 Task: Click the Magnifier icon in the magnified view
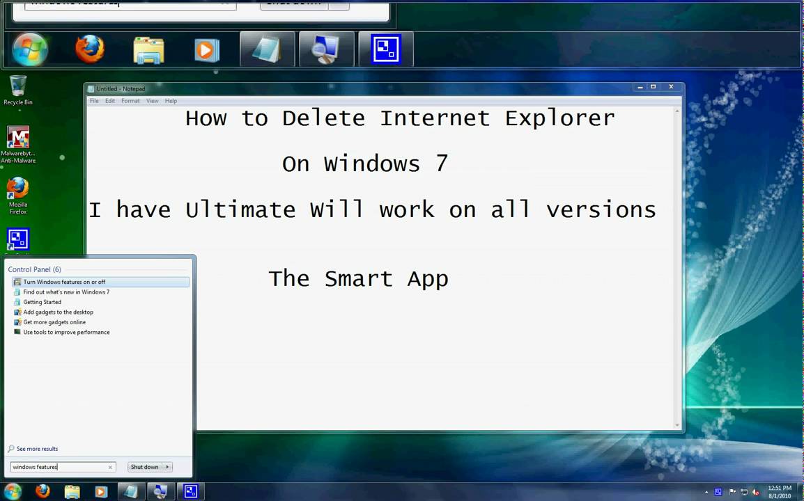click(x=327, y=49)
